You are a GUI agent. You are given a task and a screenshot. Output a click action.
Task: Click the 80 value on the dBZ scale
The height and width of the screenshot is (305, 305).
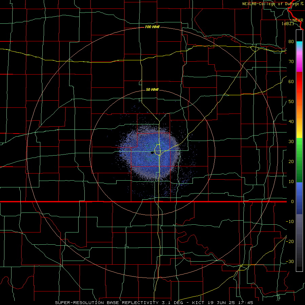click(291, 41)
